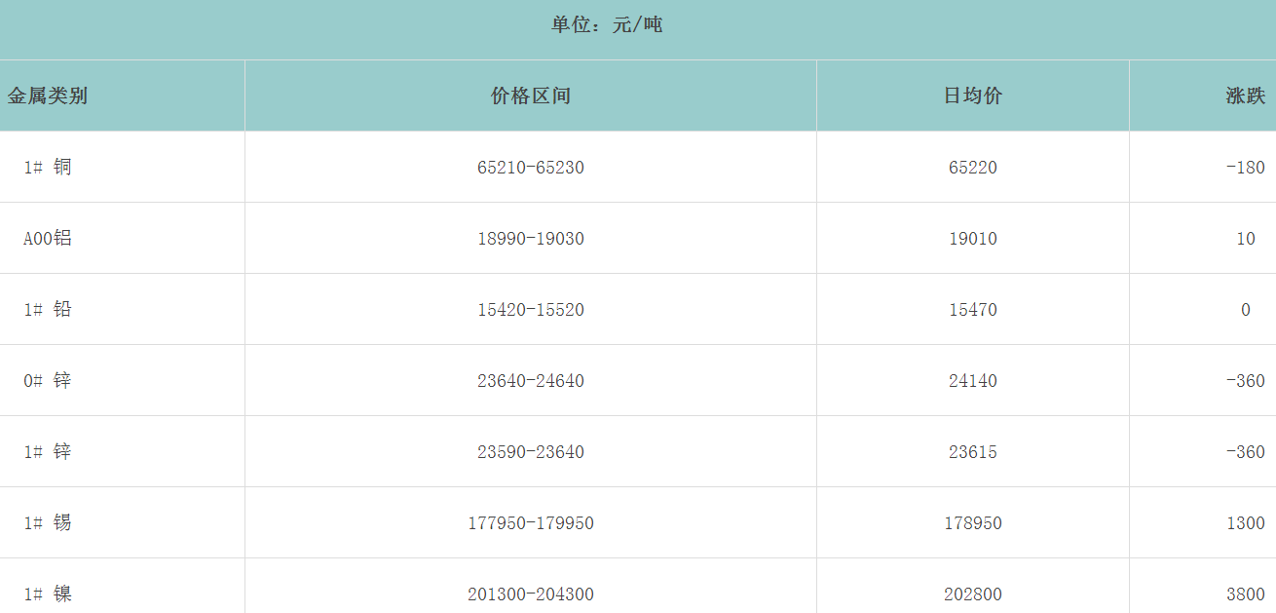Screen dimensions: 1276x613
Task: Select the 1# 锡 row label
Action: 48,523
